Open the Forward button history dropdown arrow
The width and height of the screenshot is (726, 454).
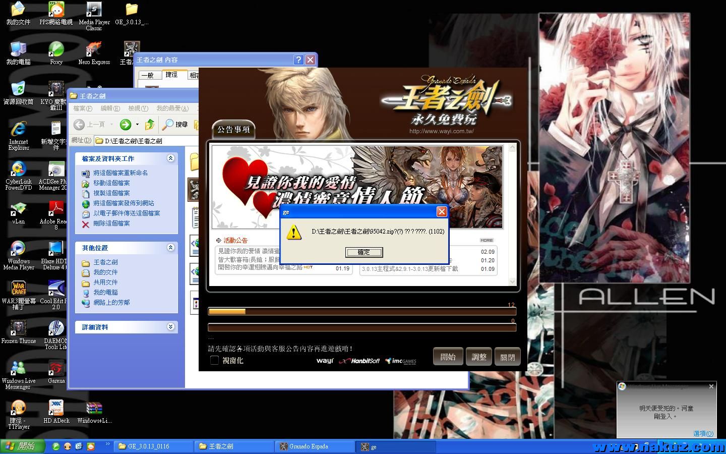pos(137,124)
